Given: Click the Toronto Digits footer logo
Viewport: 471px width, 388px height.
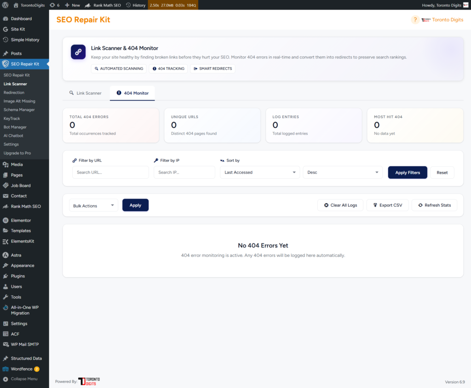Looking at the screenshot, I should (x=89, y=381).
